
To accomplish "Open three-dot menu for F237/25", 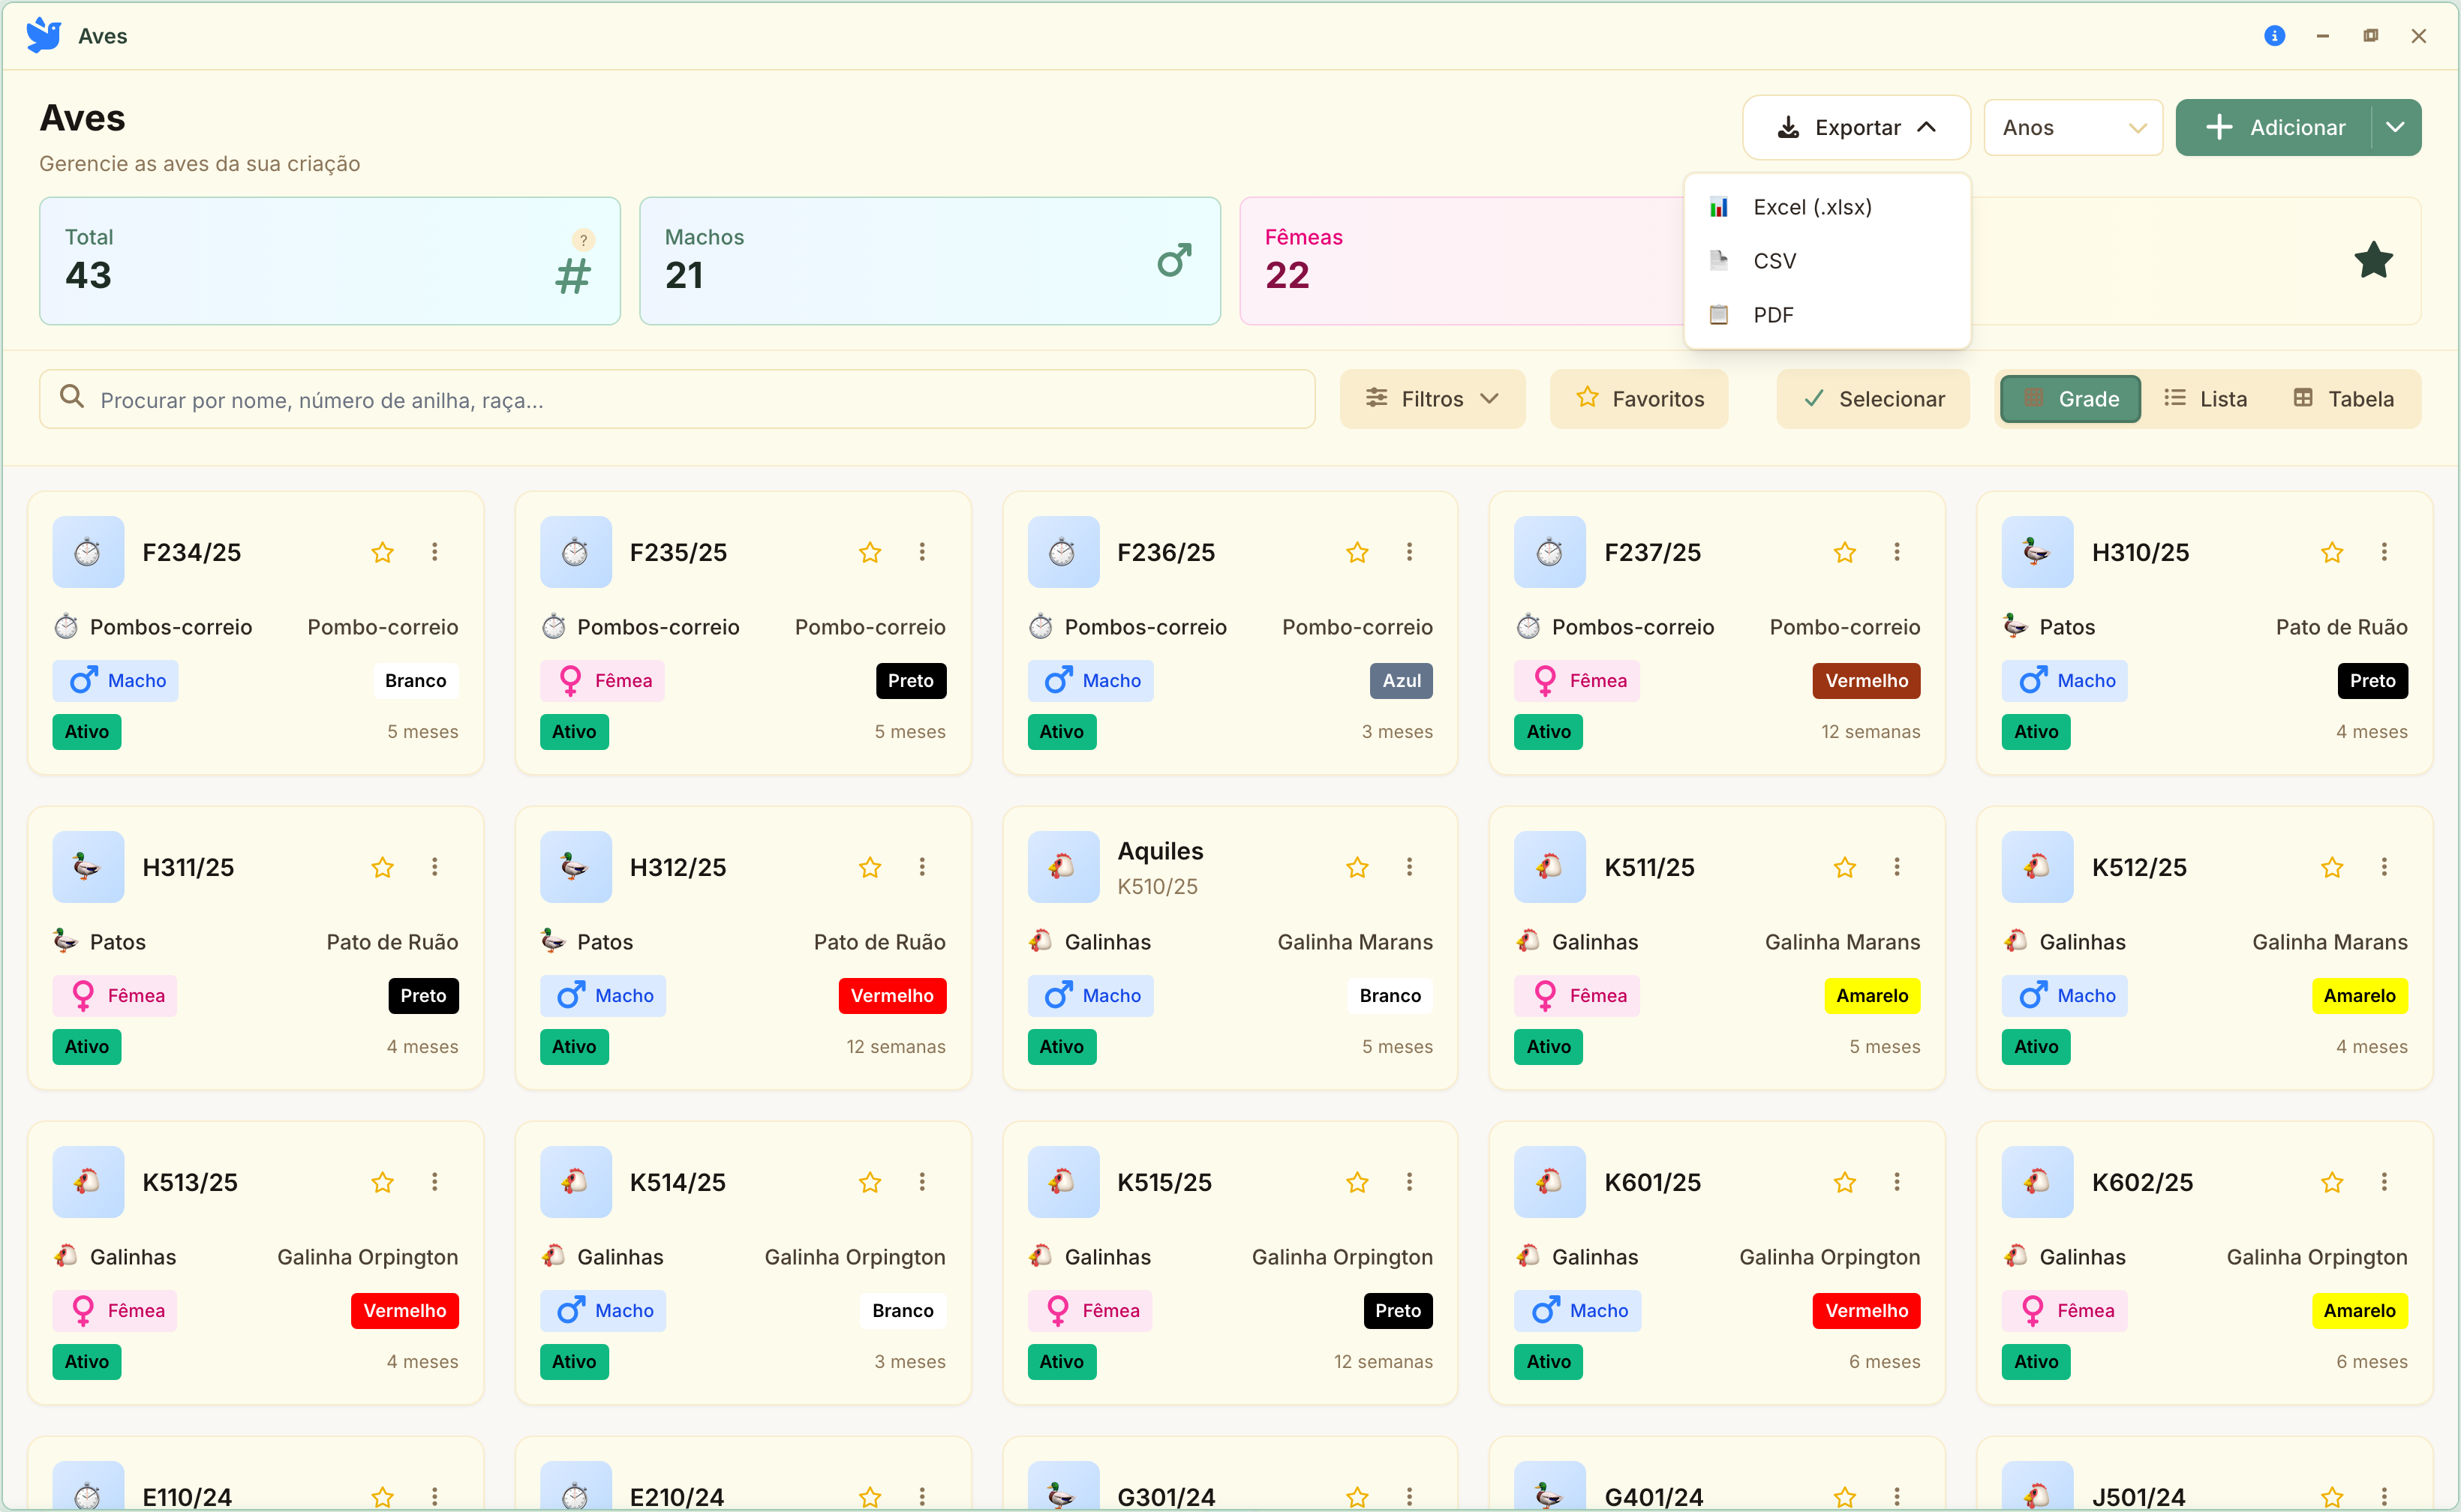I will pyautogui.click(x=1897, y=552).
